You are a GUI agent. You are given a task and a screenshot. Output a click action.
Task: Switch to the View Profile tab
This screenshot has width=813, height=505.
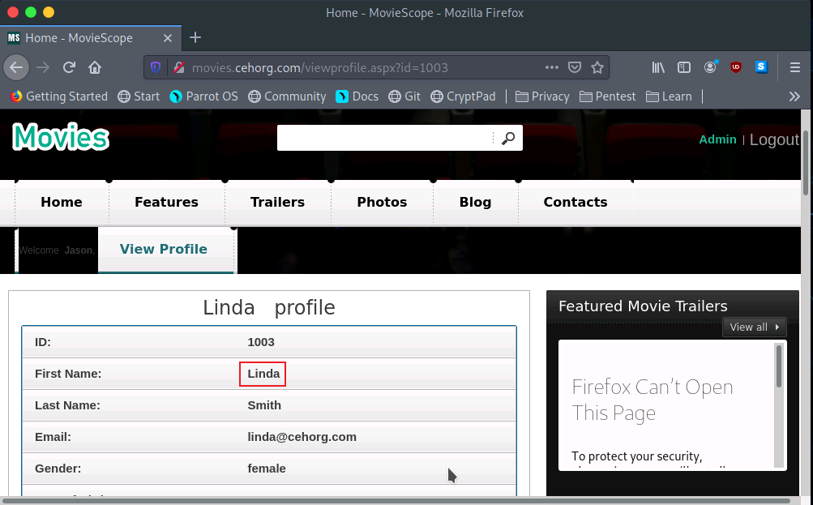click(164, 250)
